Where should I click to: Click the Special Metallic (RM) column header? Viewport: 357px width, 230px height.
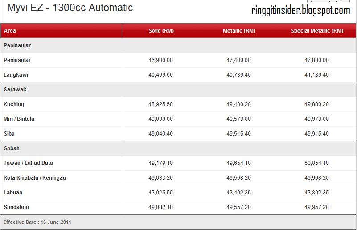click(x=317, y=31)
